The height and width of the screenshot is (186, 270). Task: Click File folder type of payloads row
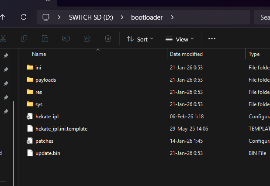[259, 80]
